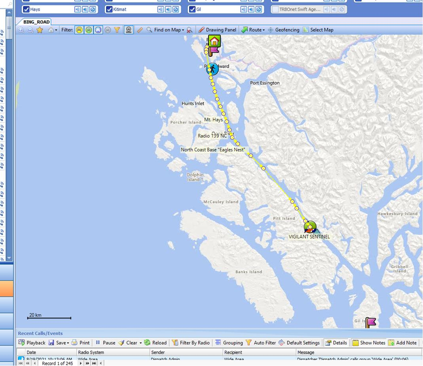The image size is (423, 366).
Task: Open the Drawing Panel
Action: (x=217, y=30)
